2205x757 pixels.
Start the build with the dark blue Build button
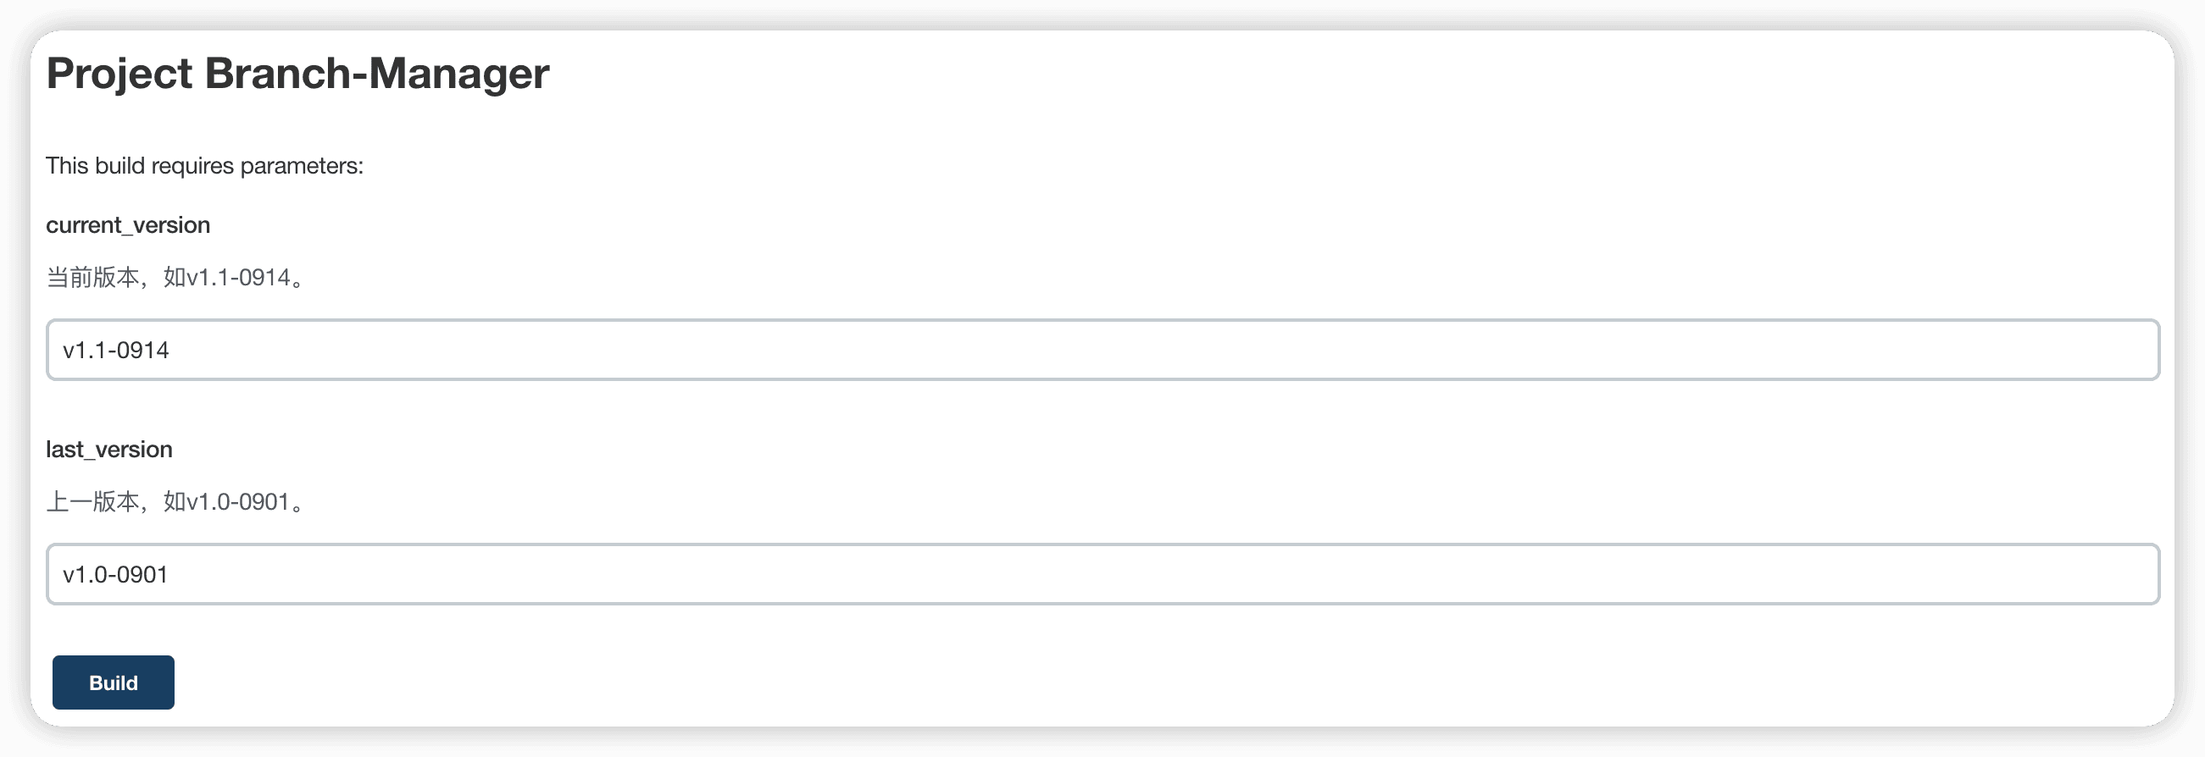[113, 682]
